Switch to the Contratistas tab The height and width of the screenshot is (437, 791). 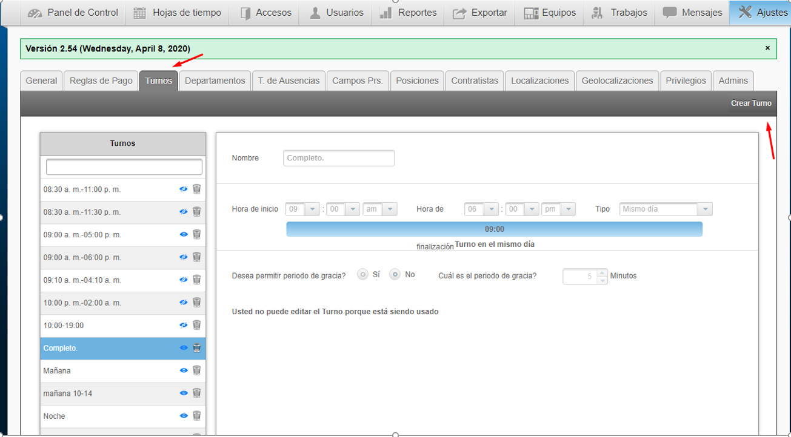(x=475, y=80)
